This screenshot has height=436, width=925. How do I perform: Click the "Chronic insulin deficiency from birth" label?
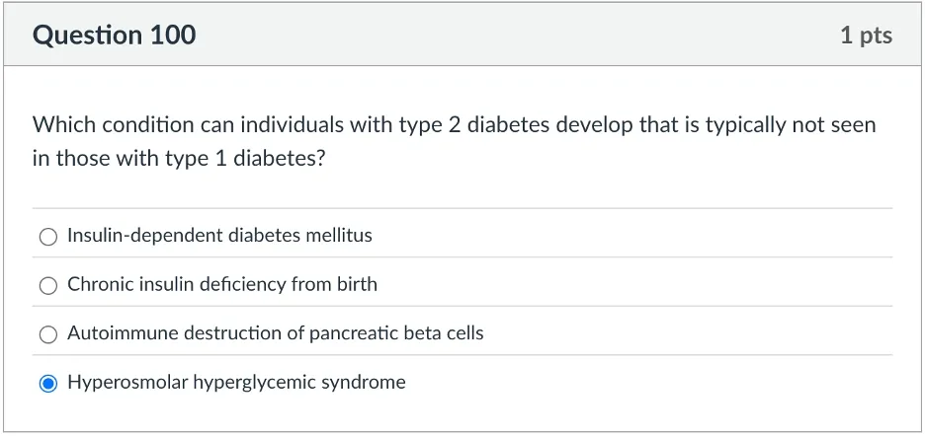(x=222, y=285)
